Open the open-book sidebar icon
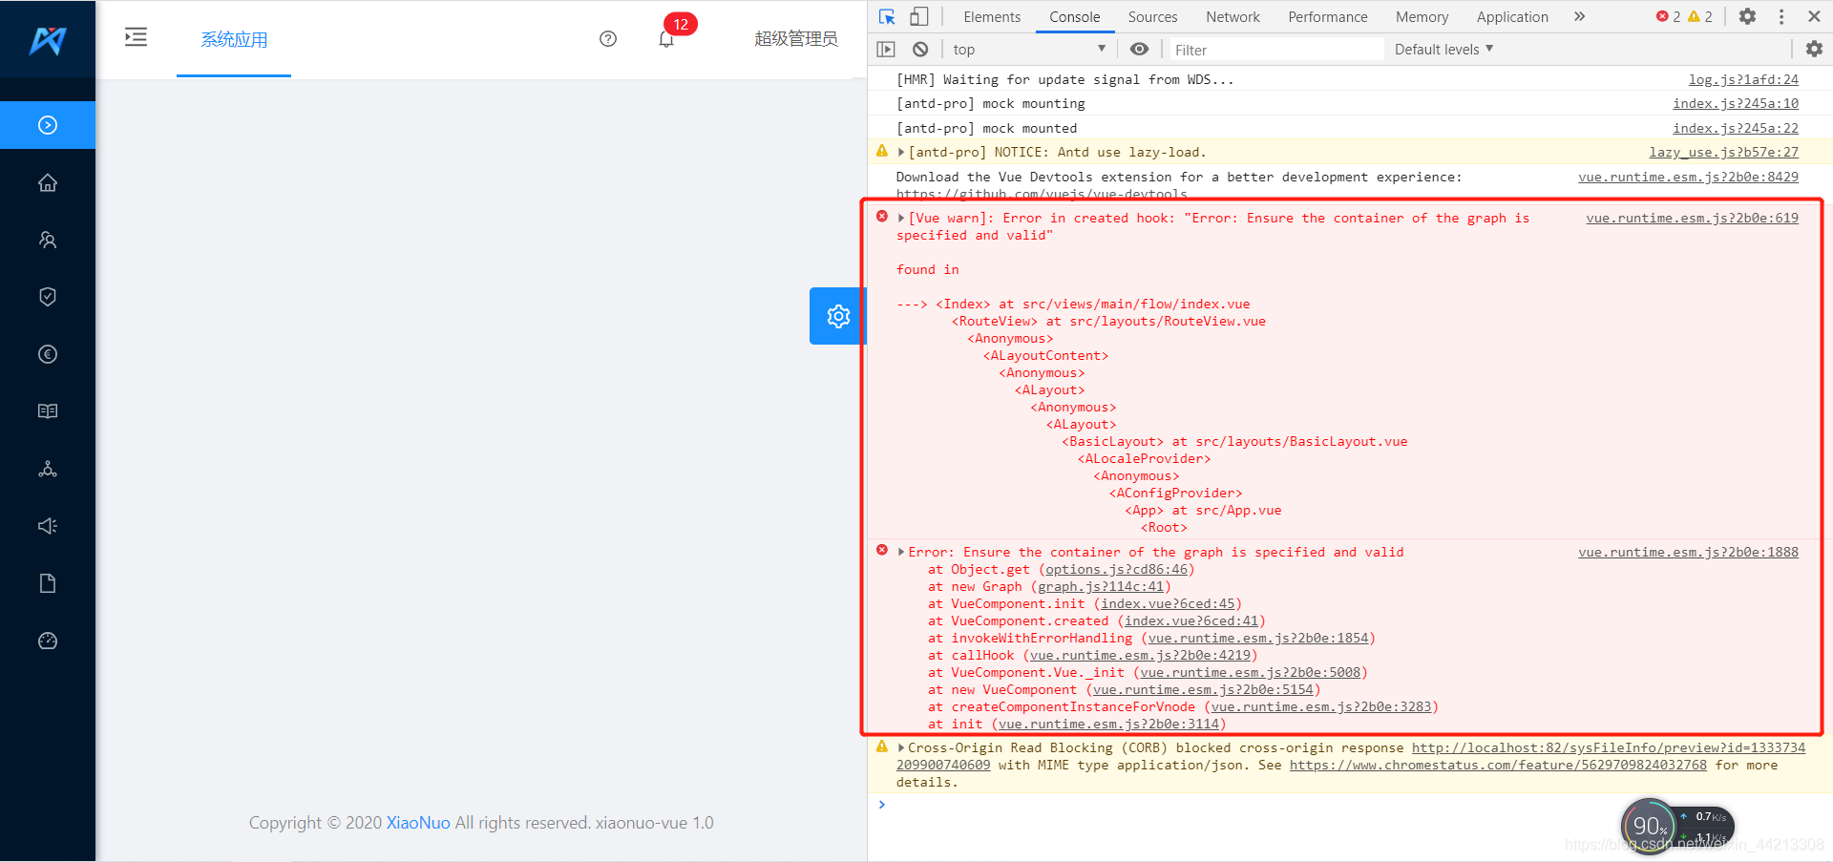Image resolution: width=1833 pixels, height=862 pixels. [48, 411]
